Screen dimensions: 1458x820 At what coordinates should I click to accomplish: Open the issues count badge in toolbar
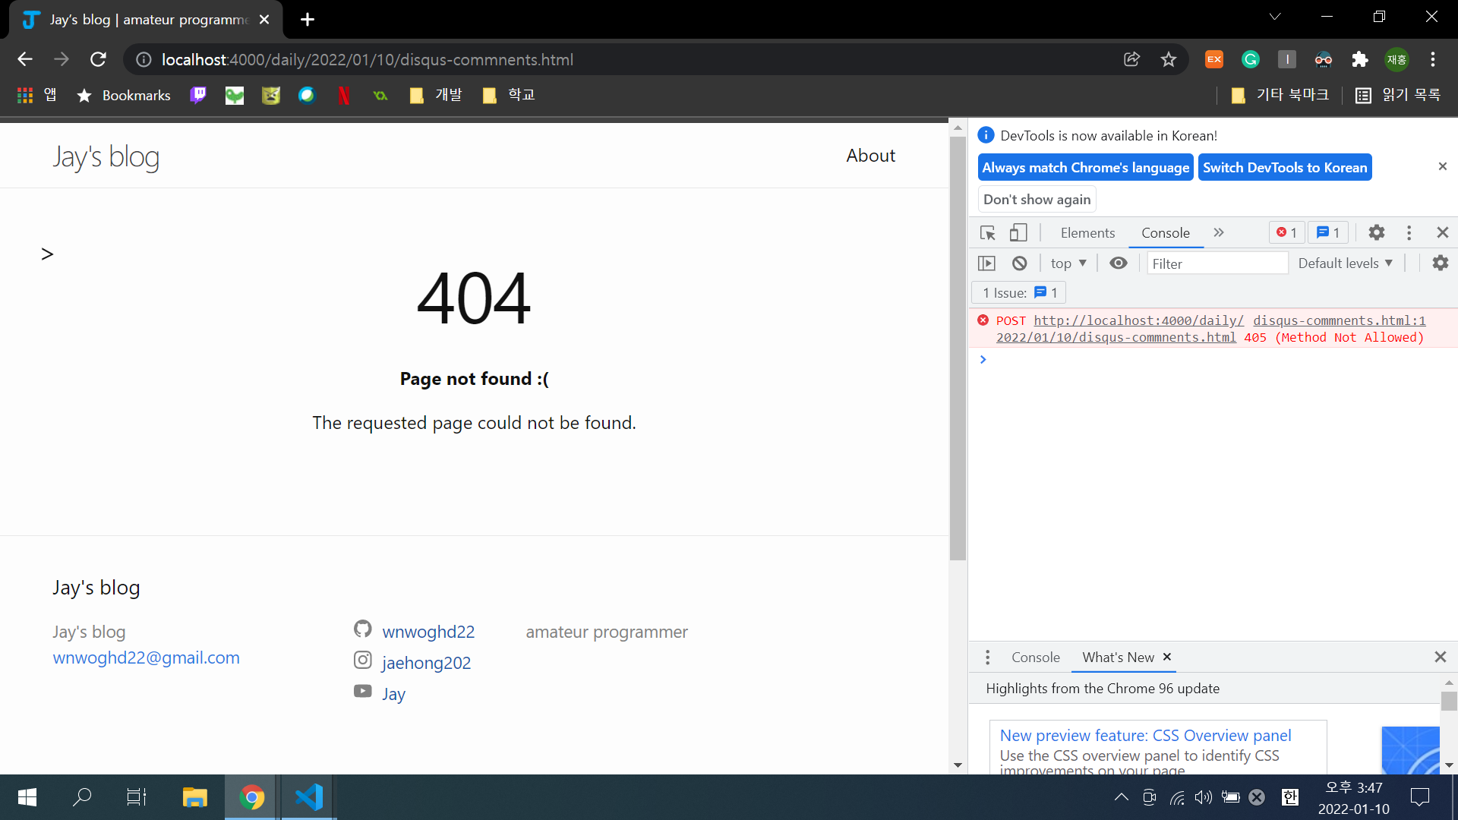click(1327, 233)
